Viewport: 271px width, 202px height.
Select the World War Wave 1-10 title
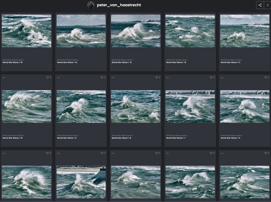tap(12, 138)
